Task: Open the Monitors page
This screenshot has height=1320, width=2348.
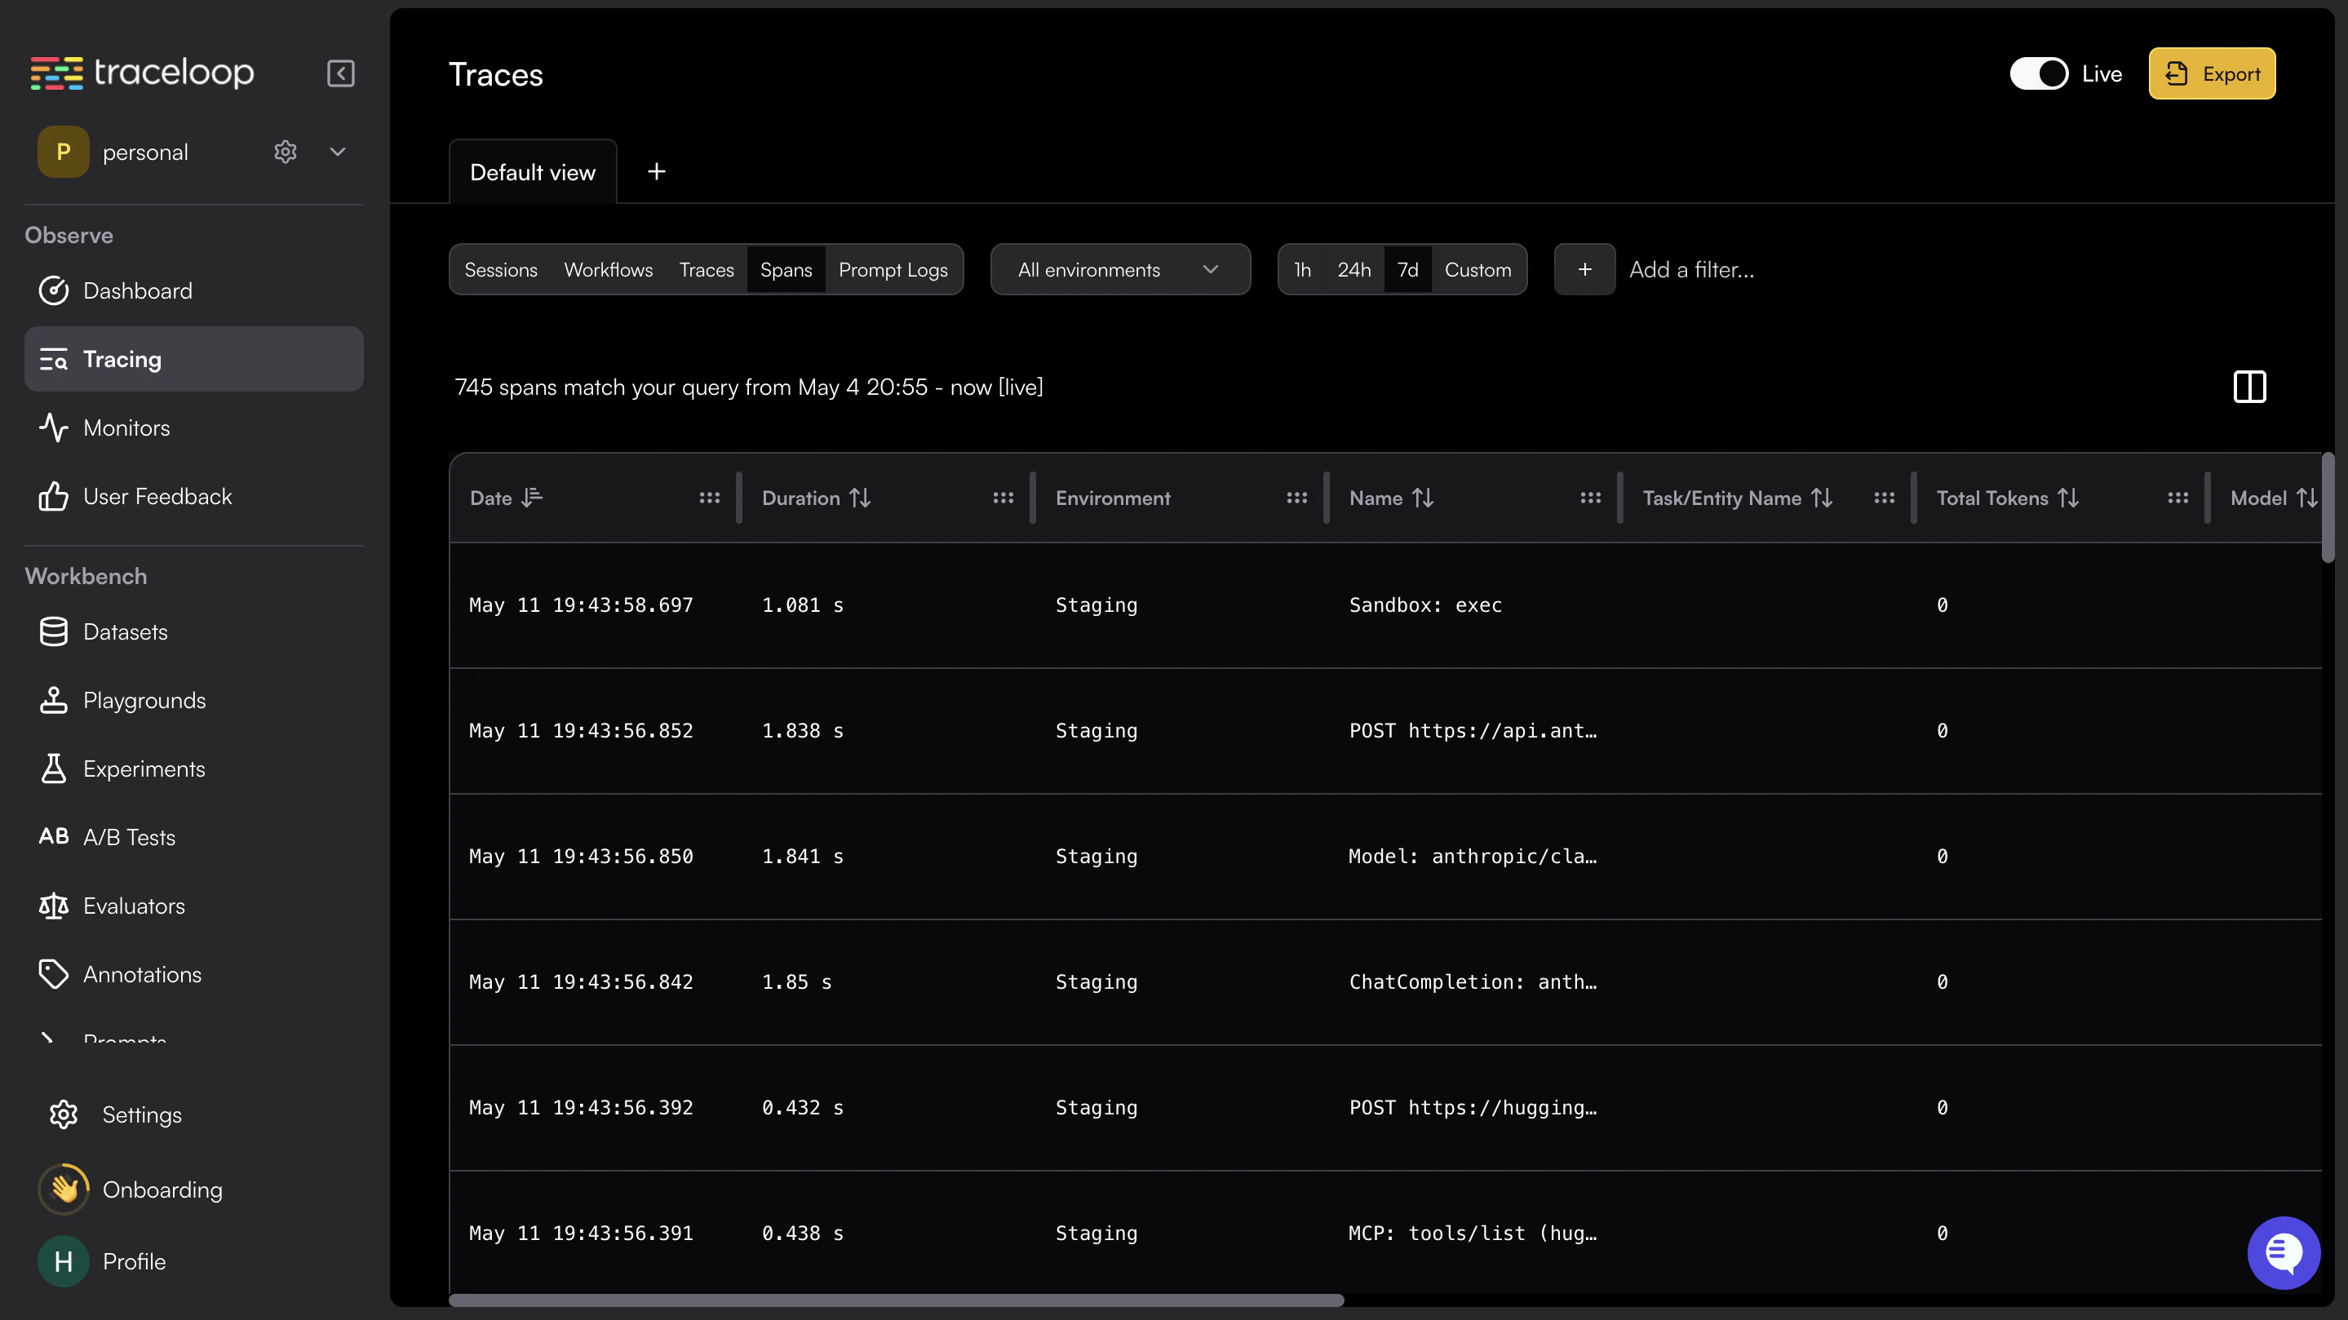Action: point(193,427)
